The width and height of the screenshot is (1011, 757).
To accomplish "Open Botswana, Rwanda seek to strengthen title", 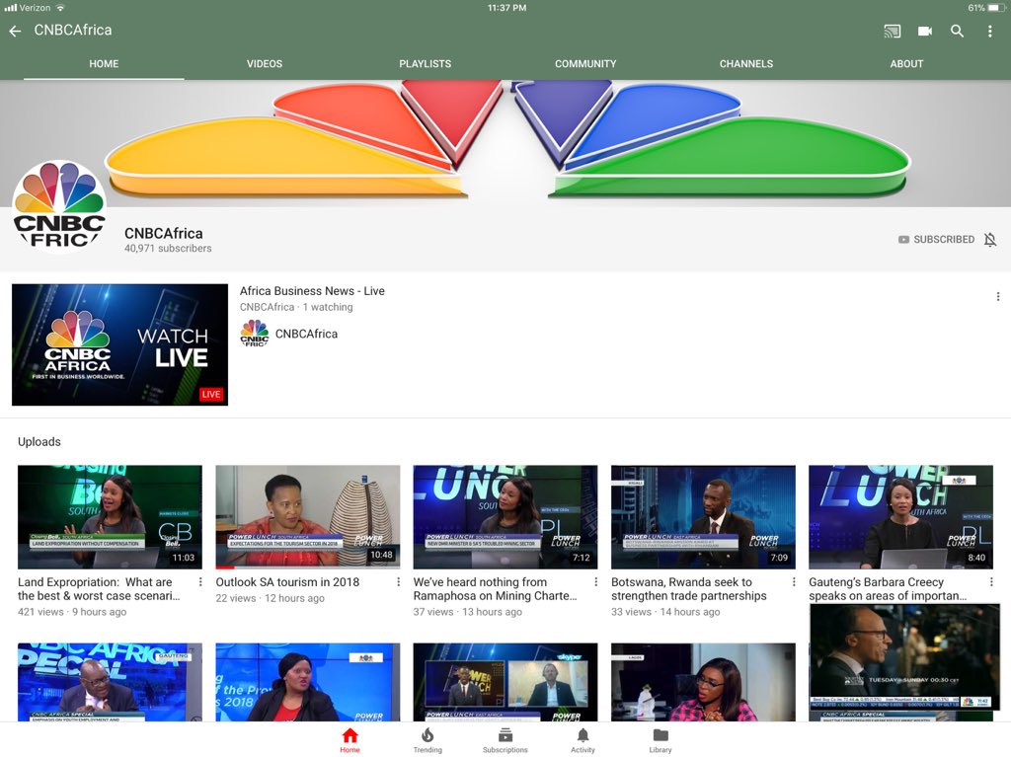I will (688, 588).
